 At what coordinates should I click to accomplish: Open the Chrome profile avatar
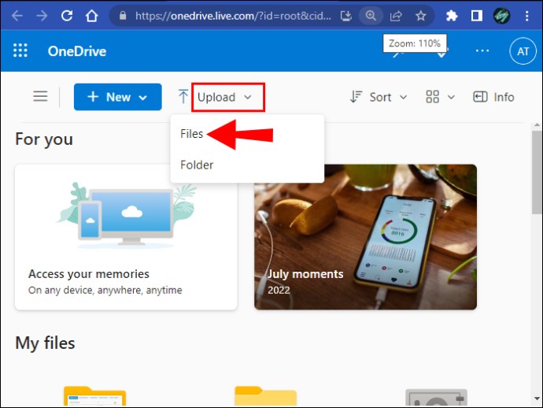coord(501,16)
